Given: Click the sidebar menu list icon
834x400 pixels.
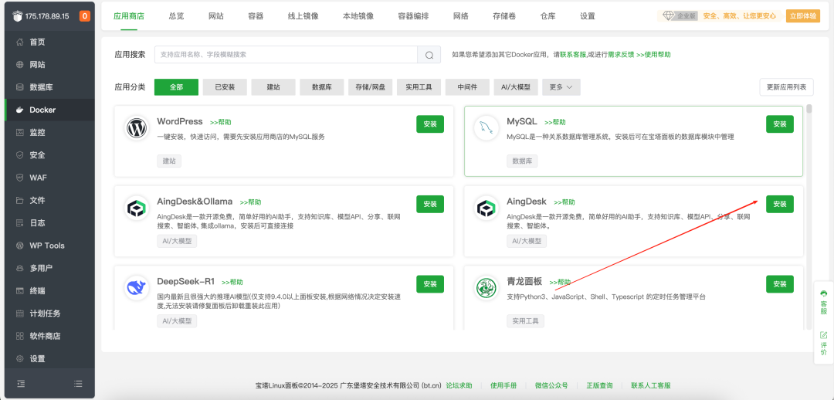Looking at the screenshot, I should pyautogui.click(x=78, y=383).
